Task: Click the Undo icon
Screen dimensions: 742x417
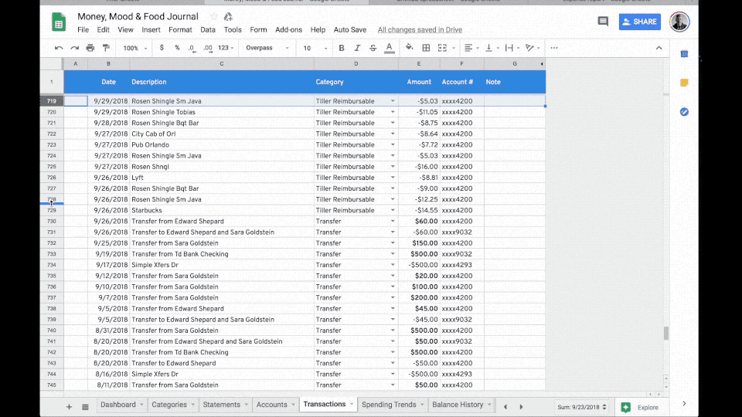Action: point(59,48)
